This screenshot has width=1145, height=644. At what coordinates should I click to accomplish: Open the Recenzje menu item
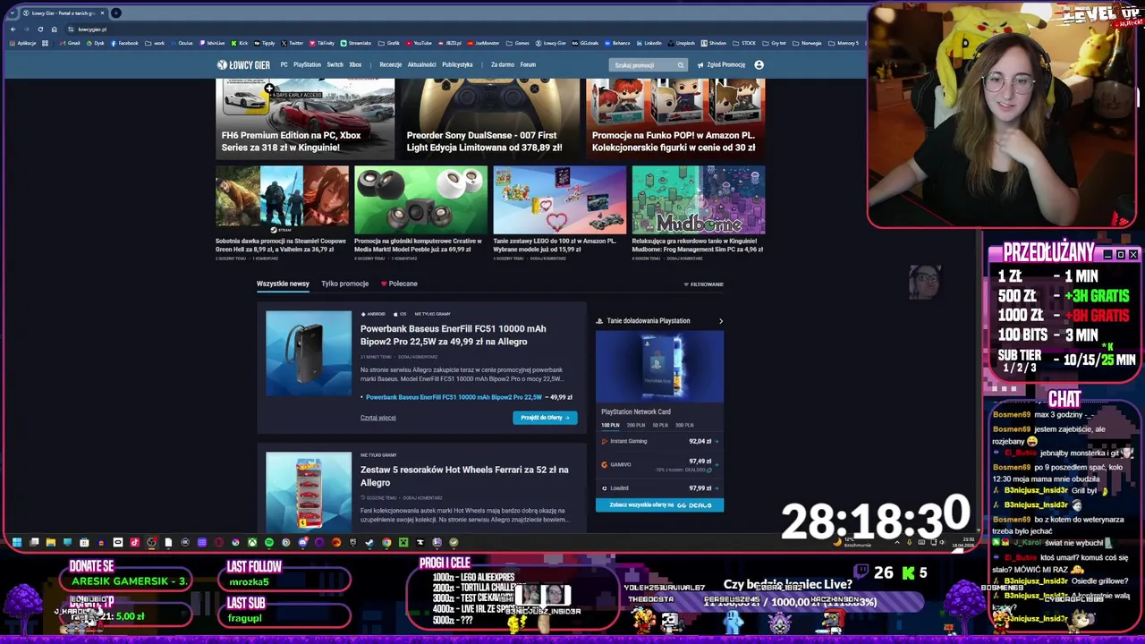tap(391, 64)
